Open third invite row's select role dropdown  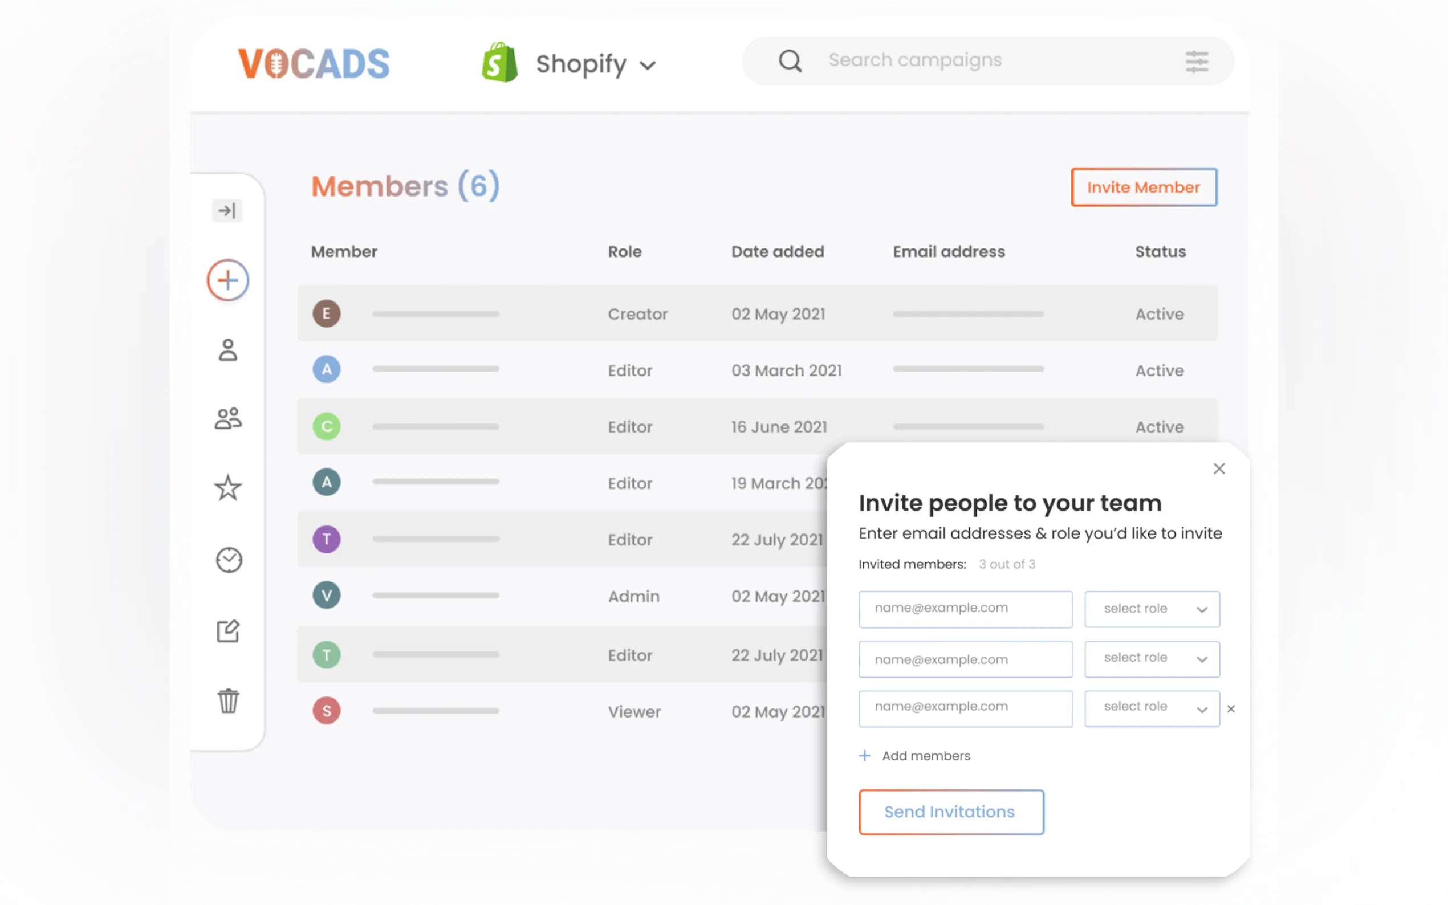pos(1151,709)
